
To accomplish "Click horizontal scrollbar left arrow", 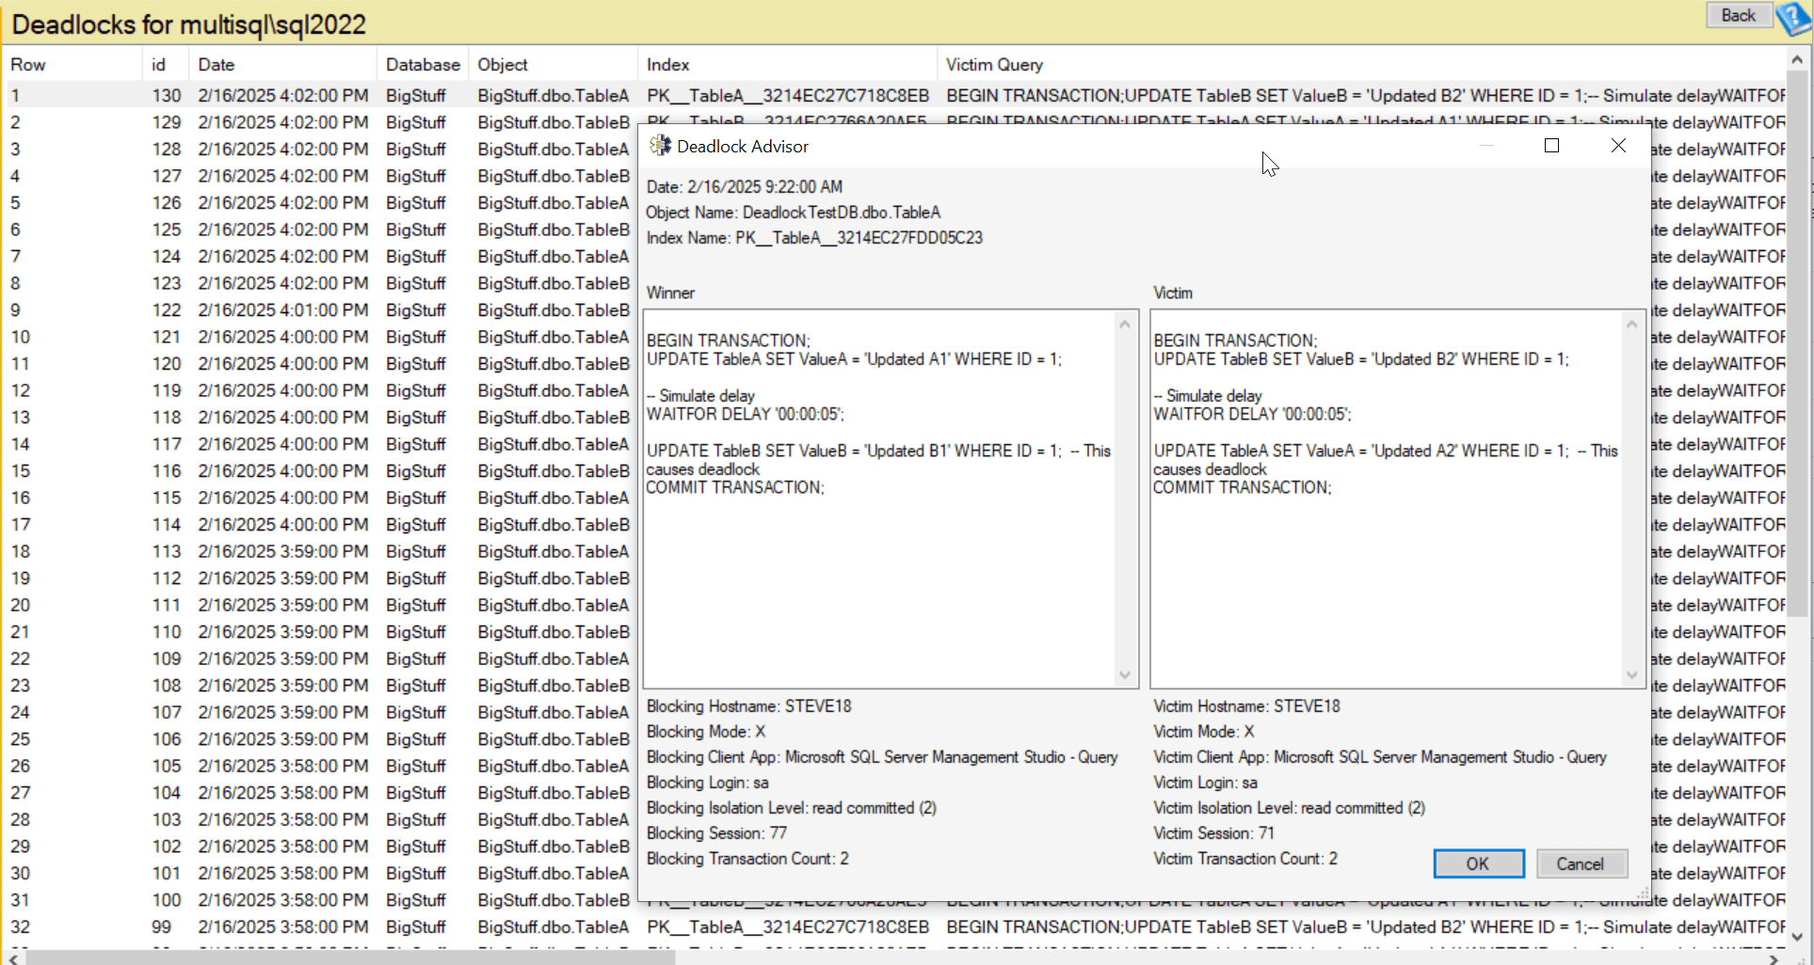I will click(12, 958).
